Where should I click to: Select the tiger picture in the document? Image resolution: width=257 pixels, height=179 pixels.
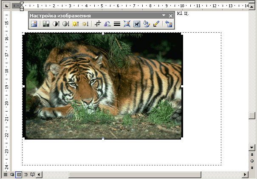(103, 86)
